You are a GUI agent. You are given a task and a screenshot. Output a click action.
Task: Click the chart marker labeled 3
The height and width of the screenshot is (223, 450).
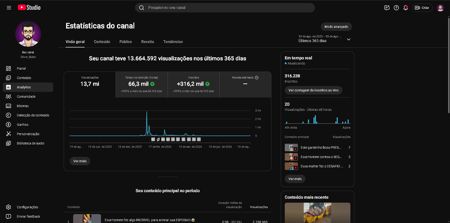199,139
